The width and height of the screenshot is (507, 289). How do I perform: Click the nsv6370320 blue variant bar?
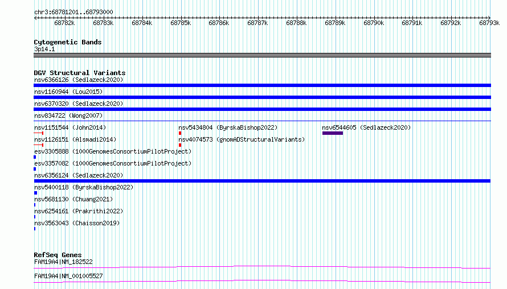pos(262,109)
